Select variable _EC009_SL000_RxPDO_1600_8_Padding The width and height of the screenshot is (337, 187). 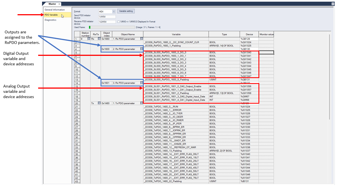(176, 79)
